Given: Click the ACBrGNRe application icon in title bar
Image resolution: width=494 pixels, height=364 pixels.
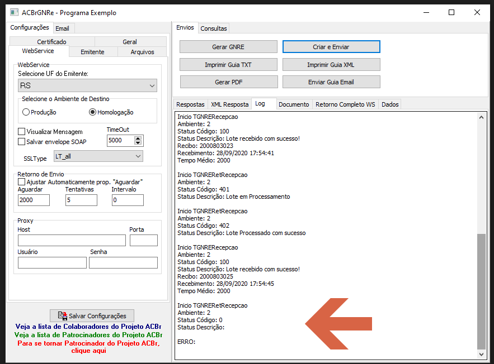Looking at the screenshot, I should pyautogui.click(x=14, y=12).
